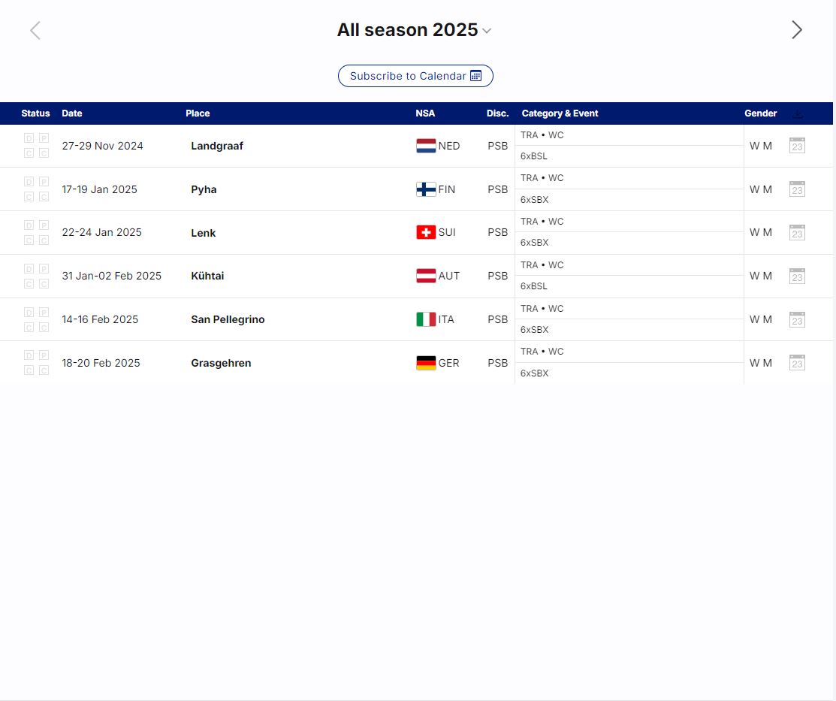The image size is (836, 701).
Task: Go to previous season with left arrow
Action: tap(35, 30)
